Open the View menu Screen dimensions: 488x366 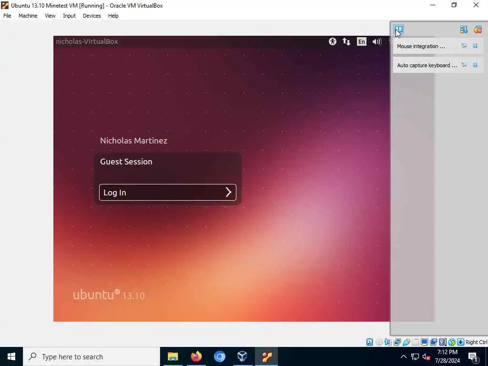coord(50,16)
